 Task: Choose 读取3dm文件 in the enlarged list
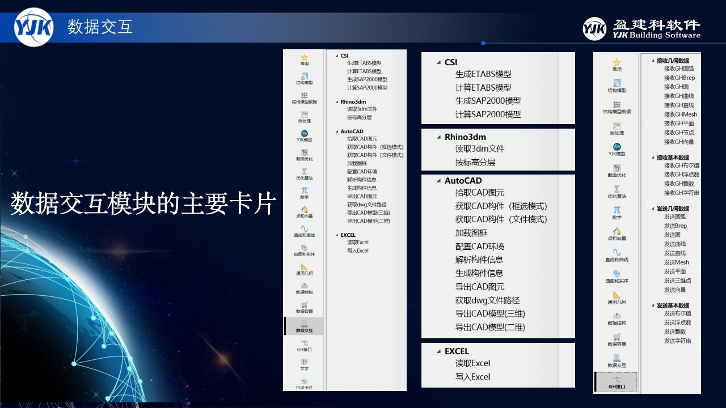(x=480, y=149)
